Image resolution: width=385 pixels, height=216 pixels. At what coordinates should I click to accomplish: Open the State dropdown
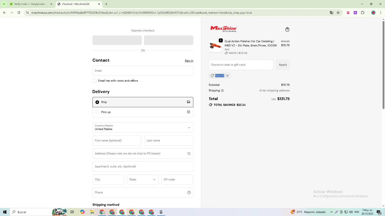tap(143, 180)
